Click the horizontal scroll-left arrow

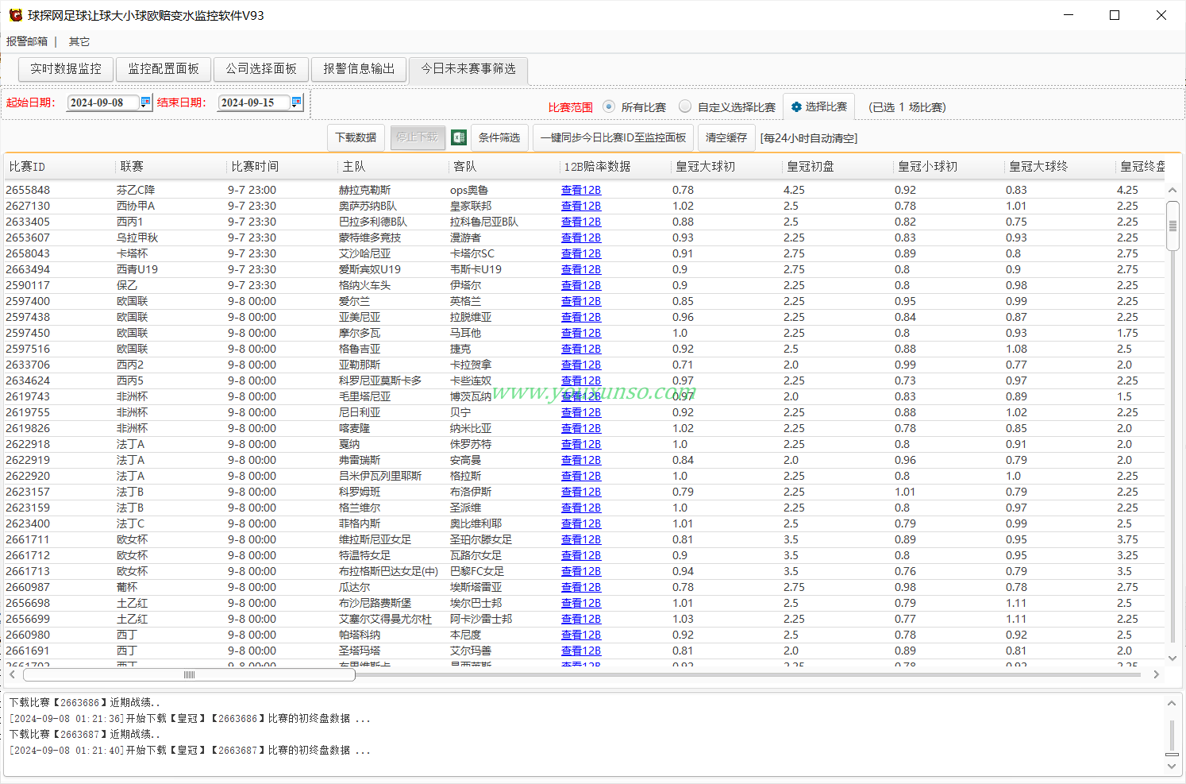point(12,674)
